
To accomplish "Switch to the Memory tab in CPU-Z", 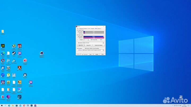I will pyautogui.click(x=85, y=29).
